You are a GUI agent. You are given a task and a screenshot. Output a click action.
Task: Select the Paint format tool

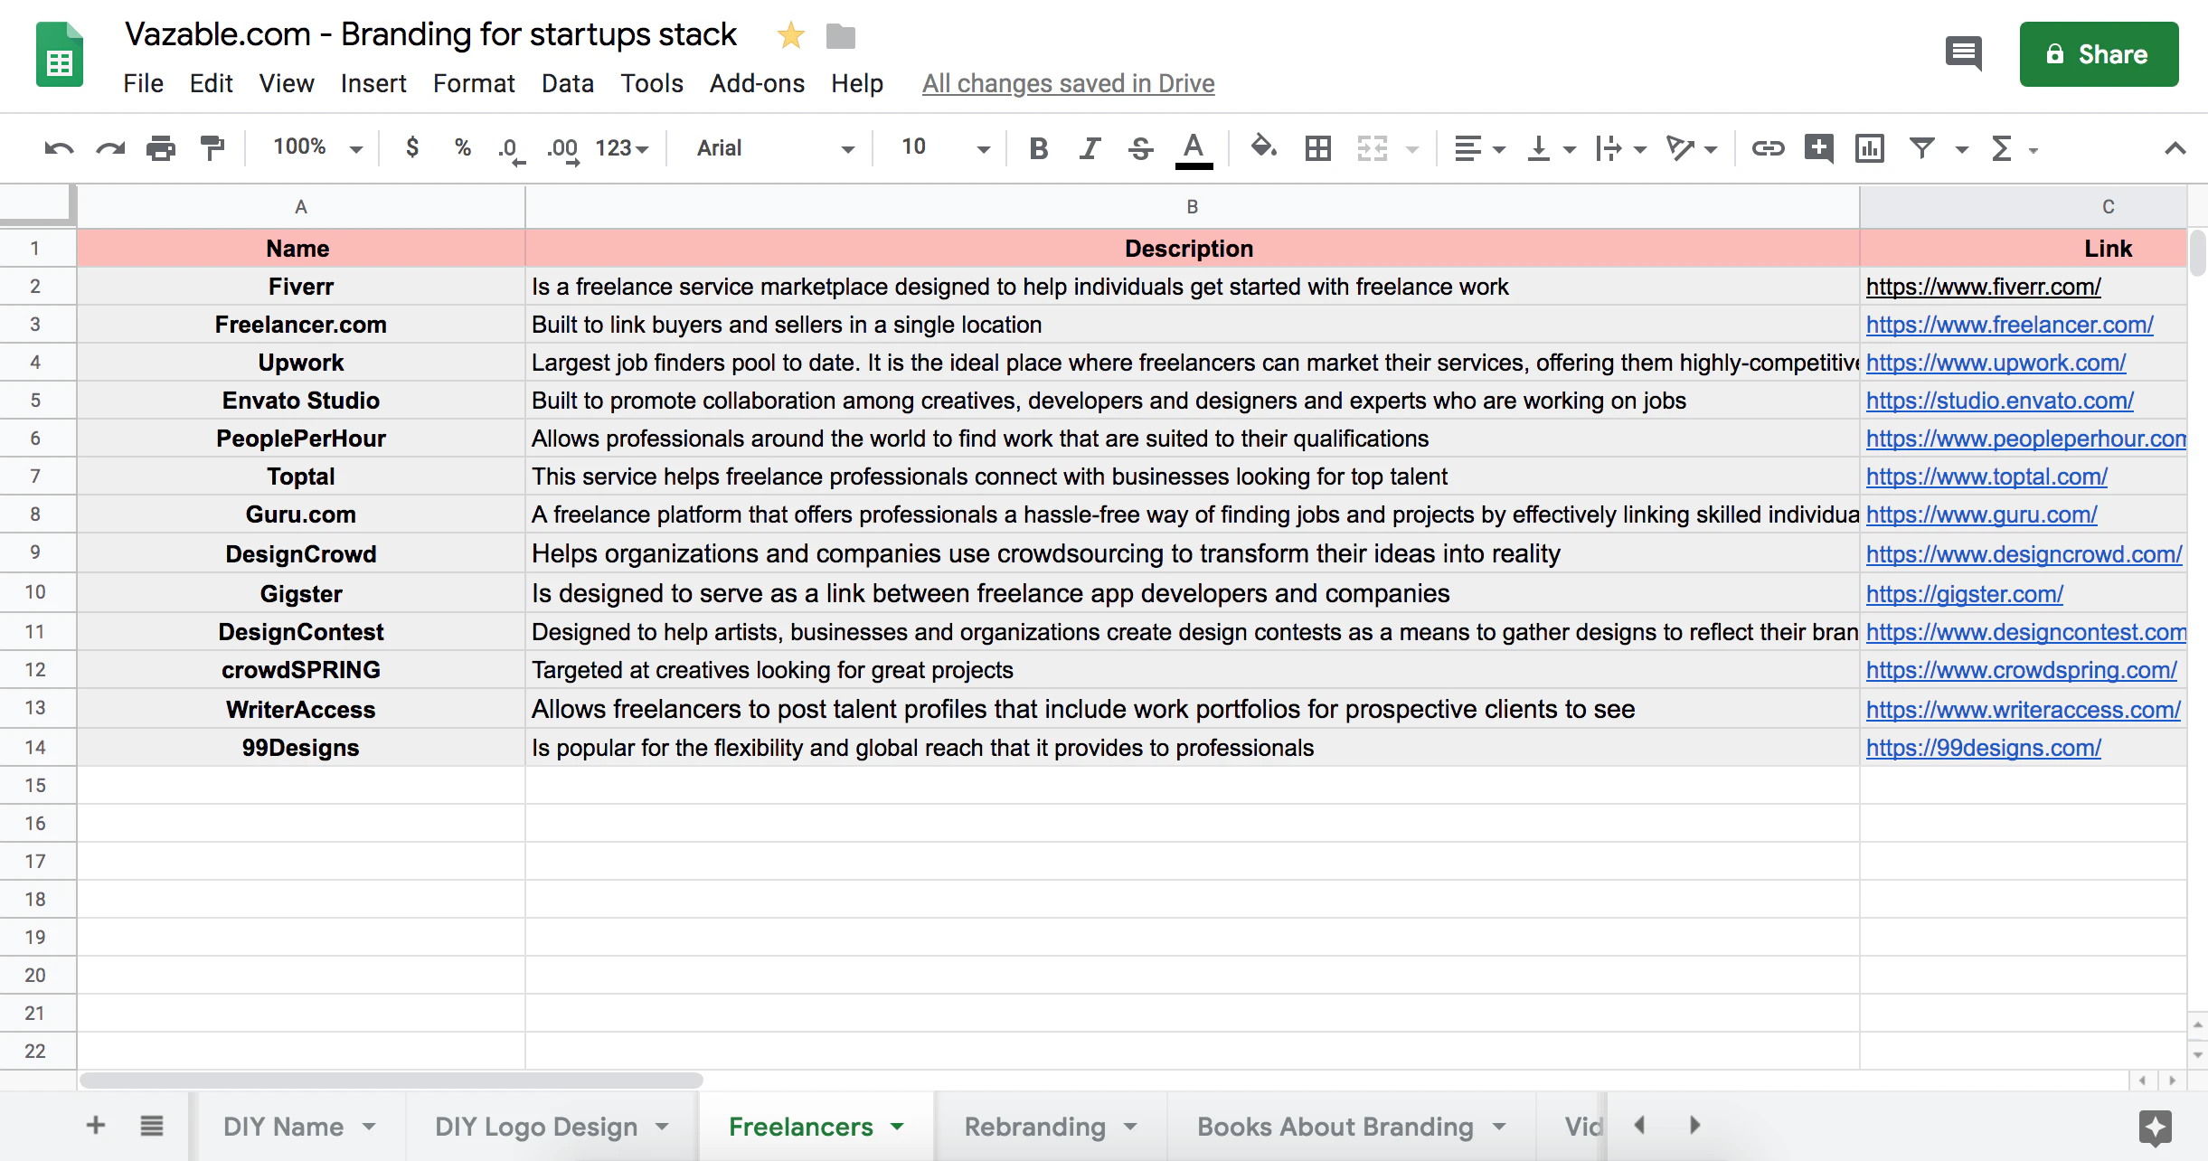[x=212, y=147]
